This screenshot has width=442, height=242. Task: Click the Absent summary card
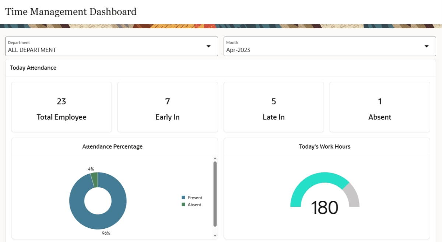point(380,107)
